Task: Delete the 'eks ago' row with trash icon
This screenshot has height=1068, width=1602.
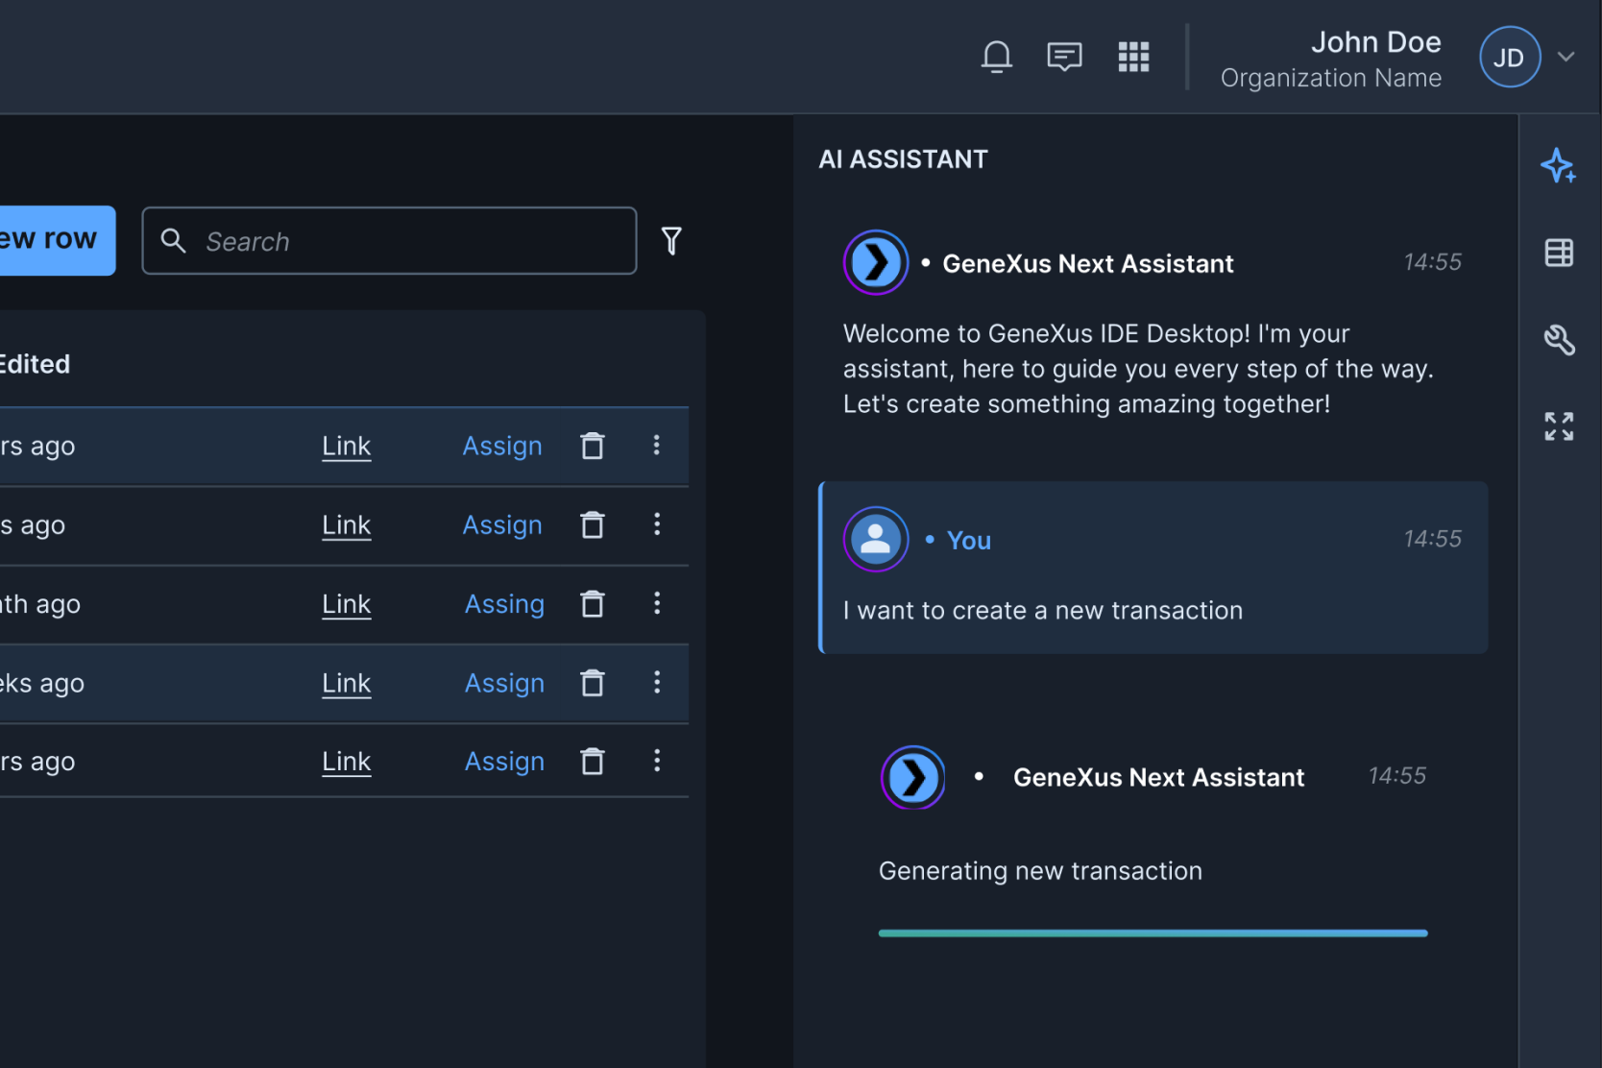Action: click(x=593, y=682)
